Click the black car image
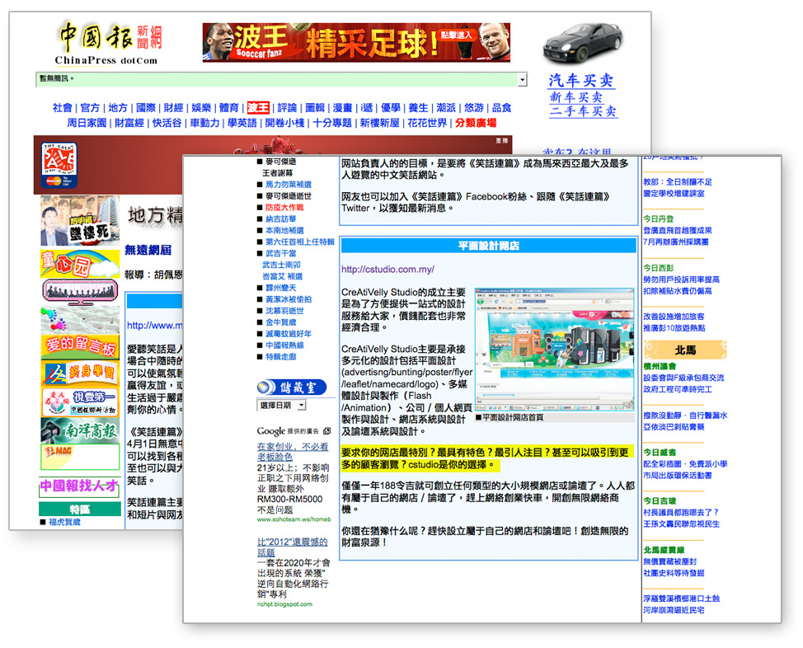803x648 pixels. pos(583,43)
